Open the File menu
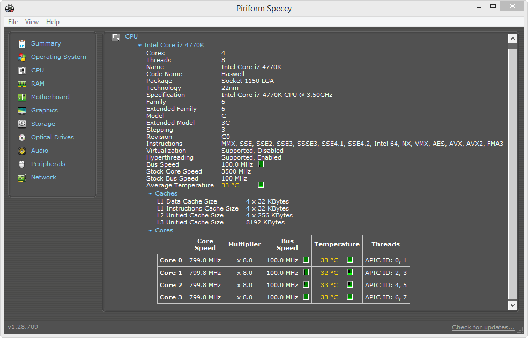This screenshot has width=528, height=338. 13,22
